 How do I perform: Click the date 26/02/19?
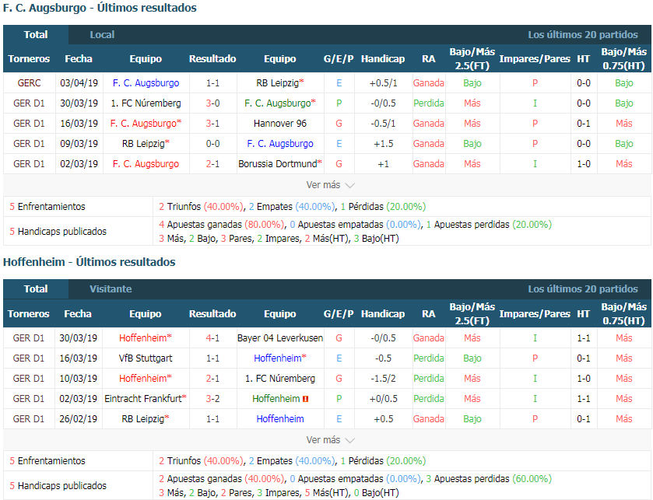tap(79, 419)
